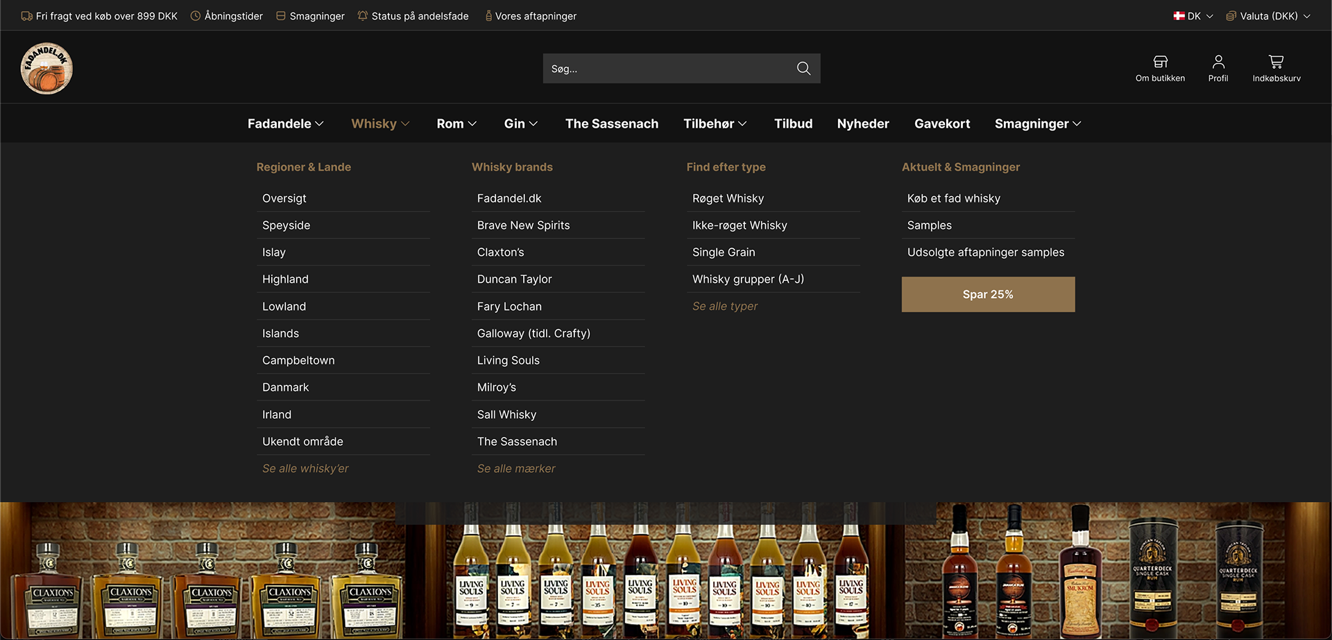Open Se alle whisky'er link
The height and width of the screenshot is (640, 1332).
[305, 469]
